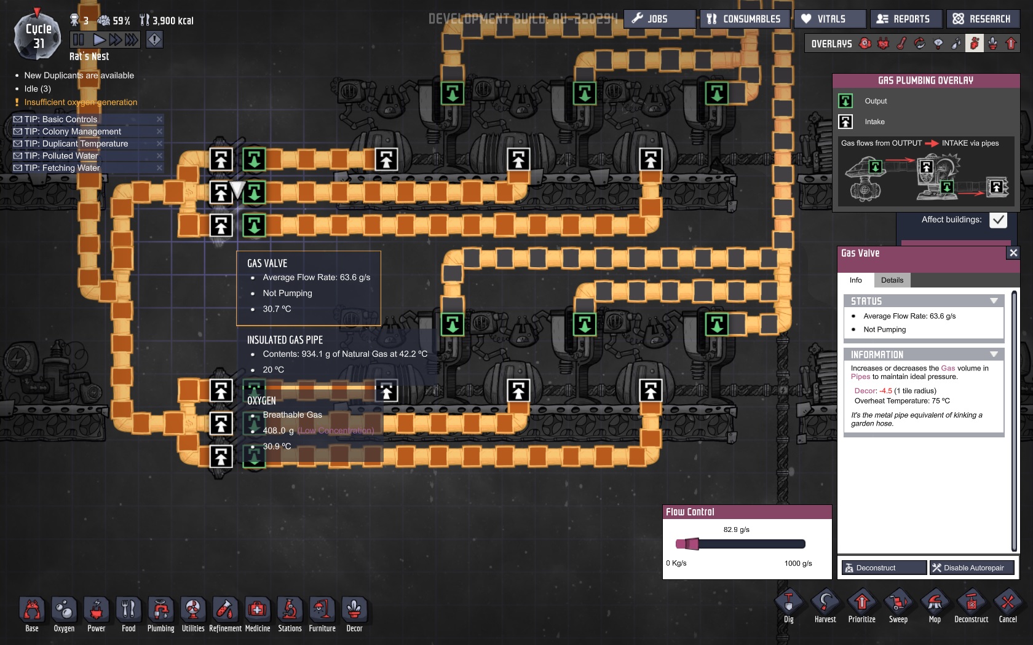This screenshot has height=645, width=1033.
Task: Set game speed to double fast-forward
Action: (x=115, y=40)
